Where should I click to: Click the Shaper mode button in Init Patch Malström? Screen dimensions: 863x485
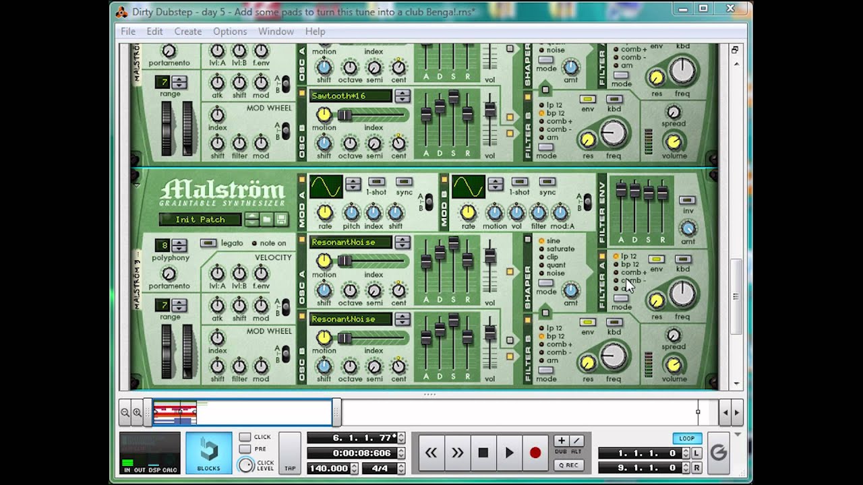pos(545,284)
